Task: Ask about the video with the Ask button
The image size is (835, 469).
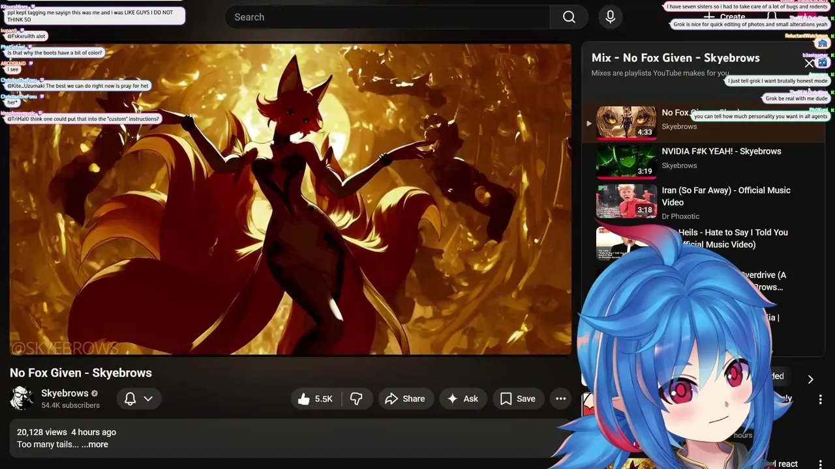Action: (463, 399)
